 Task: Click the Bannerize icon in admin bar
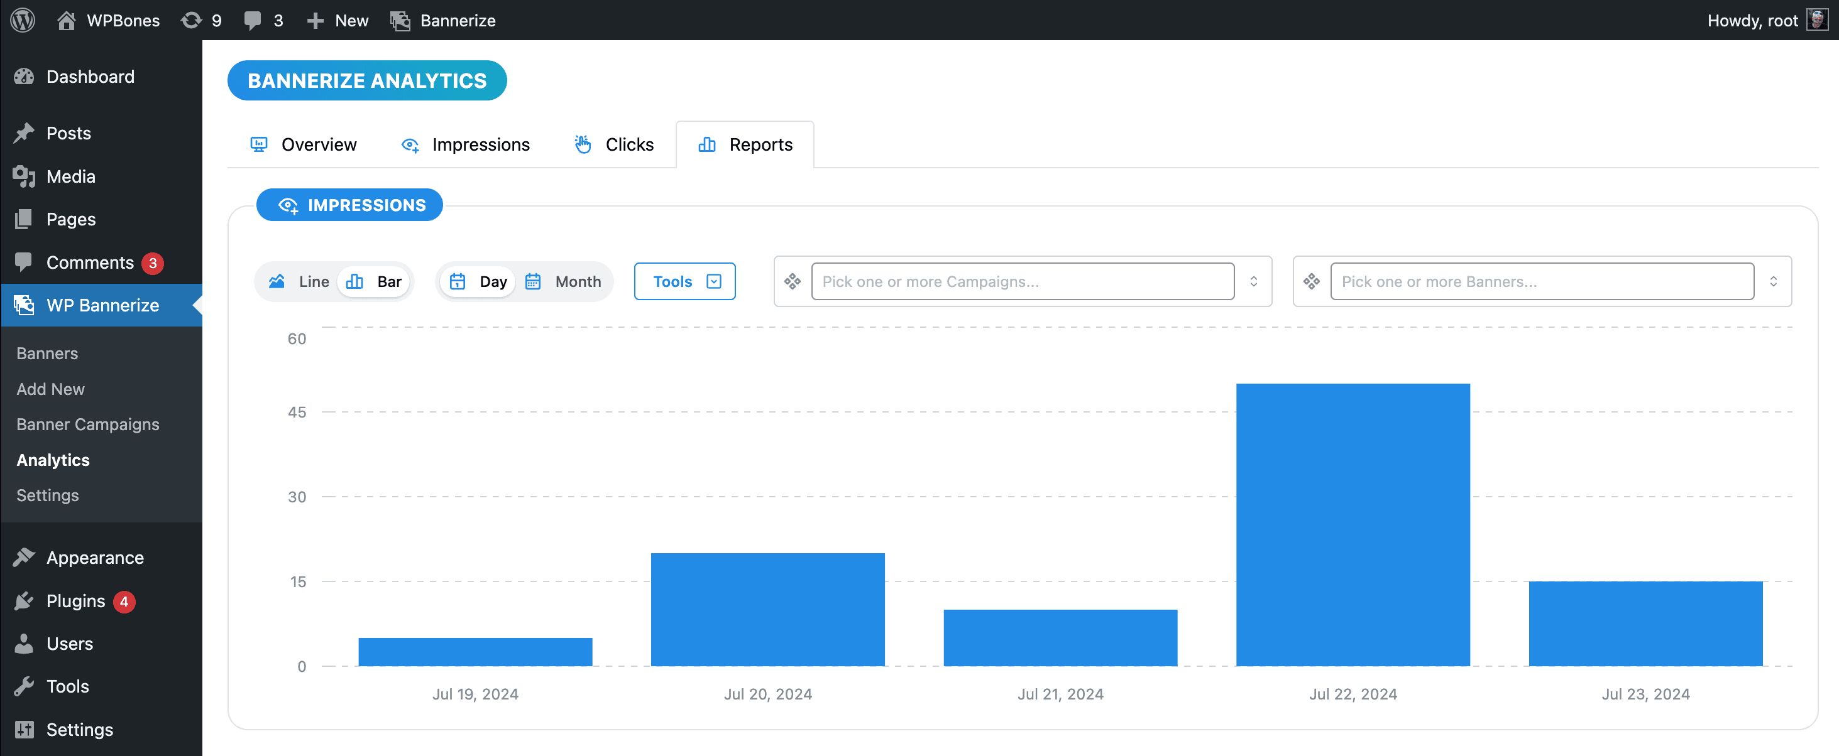click(x=400, y=21)
